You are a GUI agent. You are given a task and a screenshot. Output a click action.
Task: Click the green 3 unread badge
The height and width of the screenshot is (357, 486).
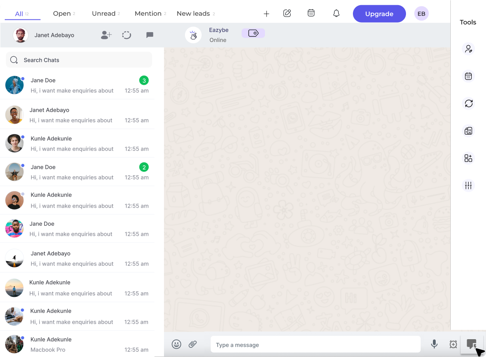[x=144, y=80]
